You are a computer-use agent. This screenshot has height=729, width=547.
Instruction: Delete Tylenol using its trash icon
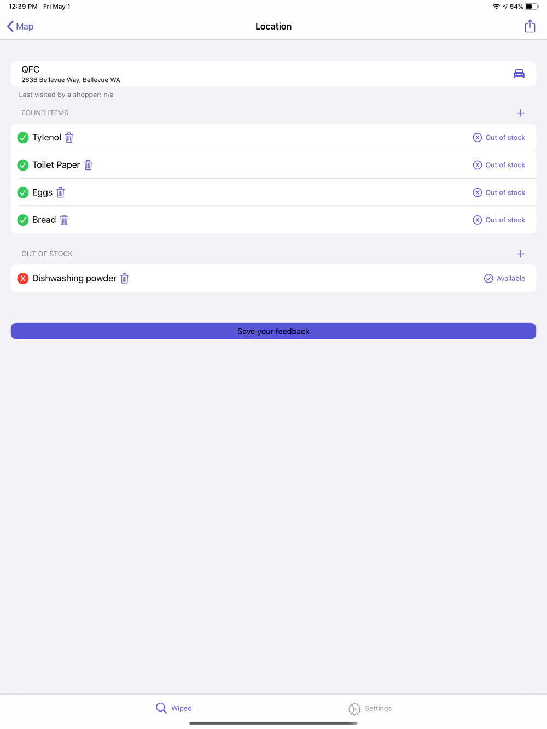pyautogui.click(x=69, y=138)
